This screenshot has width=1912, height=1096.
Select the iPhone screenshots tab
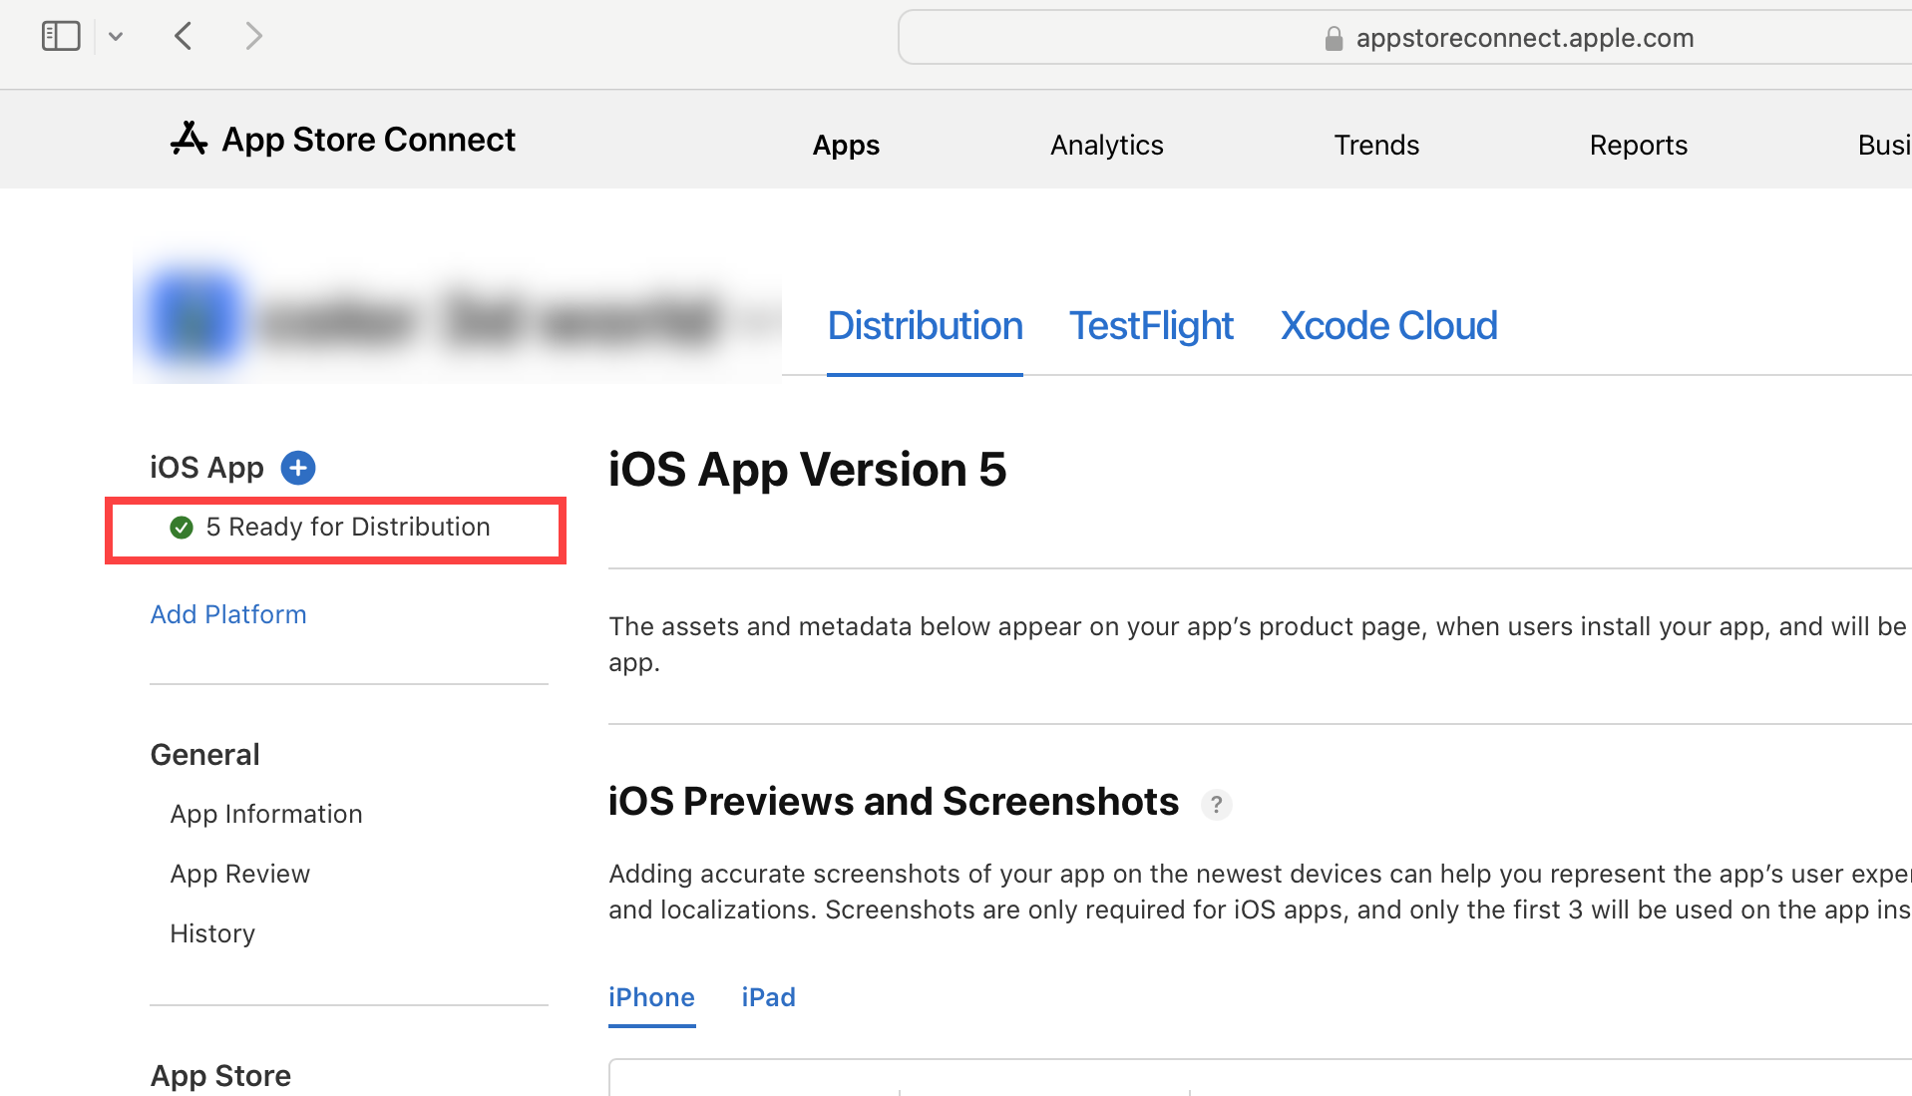coord(651,997)
